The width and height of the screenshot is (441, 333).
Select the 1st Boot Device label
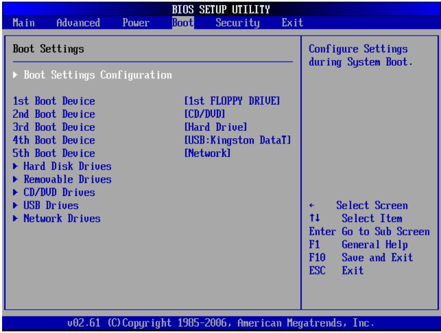tap(54, 101)
